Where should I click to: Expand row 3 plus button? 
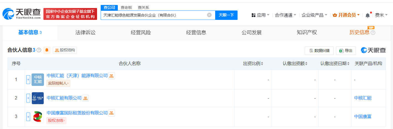point(28,117)
